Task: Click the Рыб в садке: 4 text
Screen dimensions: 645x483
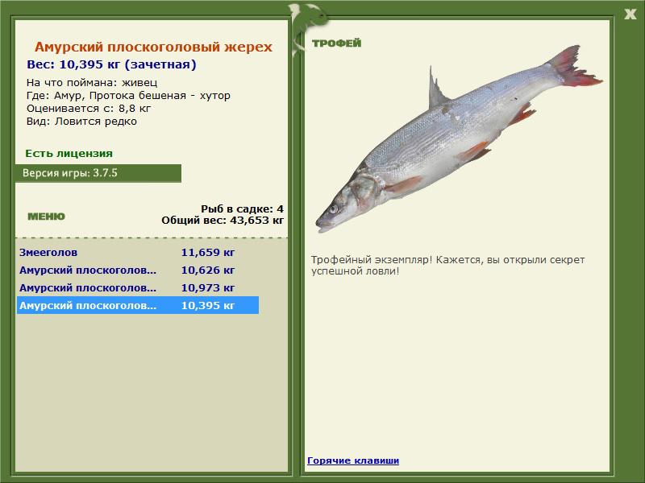Action: (x=243, y=209)
